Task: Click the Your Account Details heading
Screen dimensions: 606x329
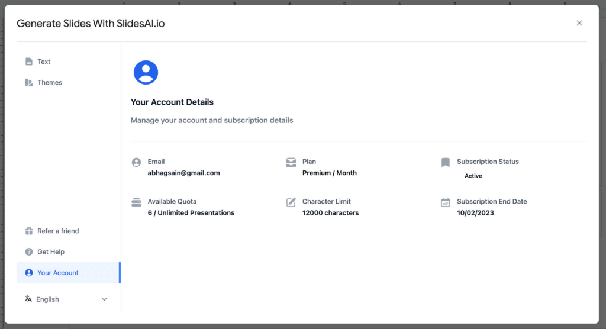Action: [172, 102]
